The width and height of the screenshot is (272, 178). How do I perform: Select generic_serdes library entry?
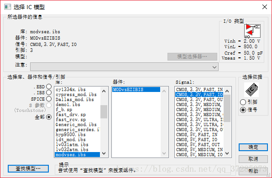click(78, 130)
